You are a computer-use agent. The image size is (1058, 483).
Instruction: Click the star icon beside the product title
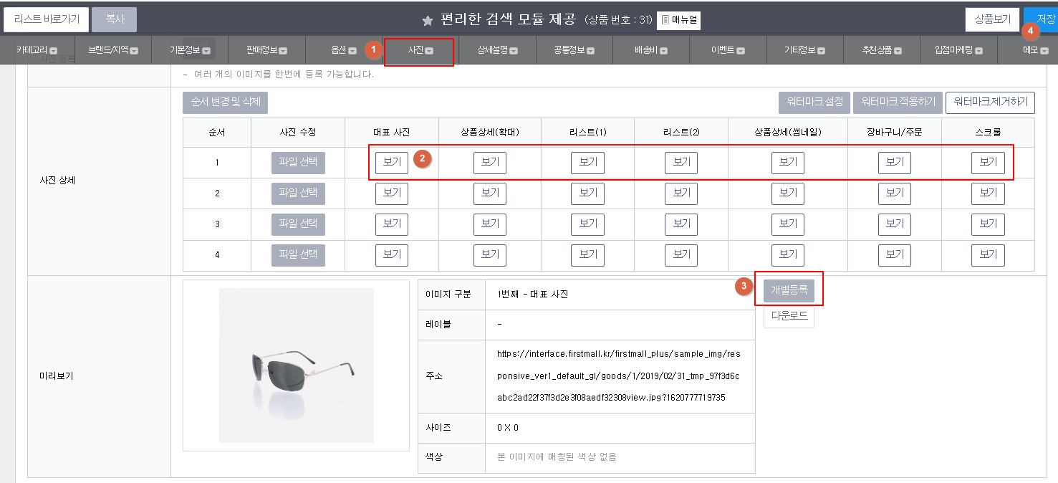428,21
